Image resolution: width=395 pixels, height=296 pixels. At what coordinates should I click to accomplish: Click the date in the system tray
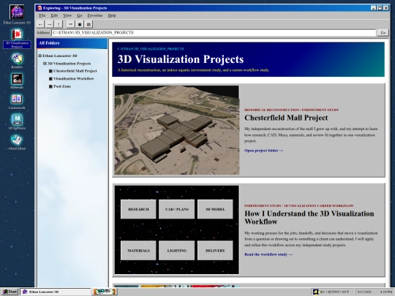(x=364, y=292)
